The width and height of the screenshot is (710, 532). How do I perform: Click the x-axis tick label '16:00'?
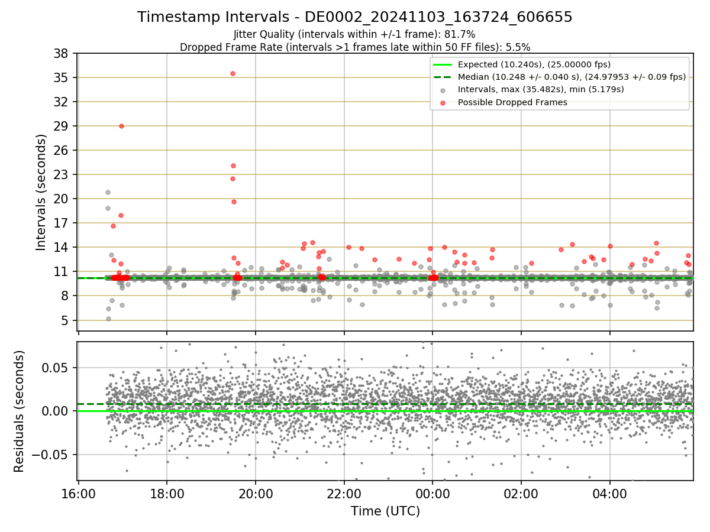click(x=78, y=493)
